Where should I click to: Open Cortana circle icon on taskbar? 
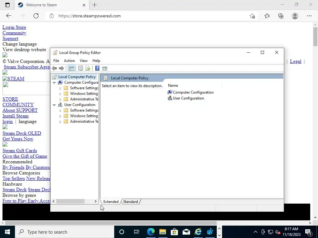[122, 232]
